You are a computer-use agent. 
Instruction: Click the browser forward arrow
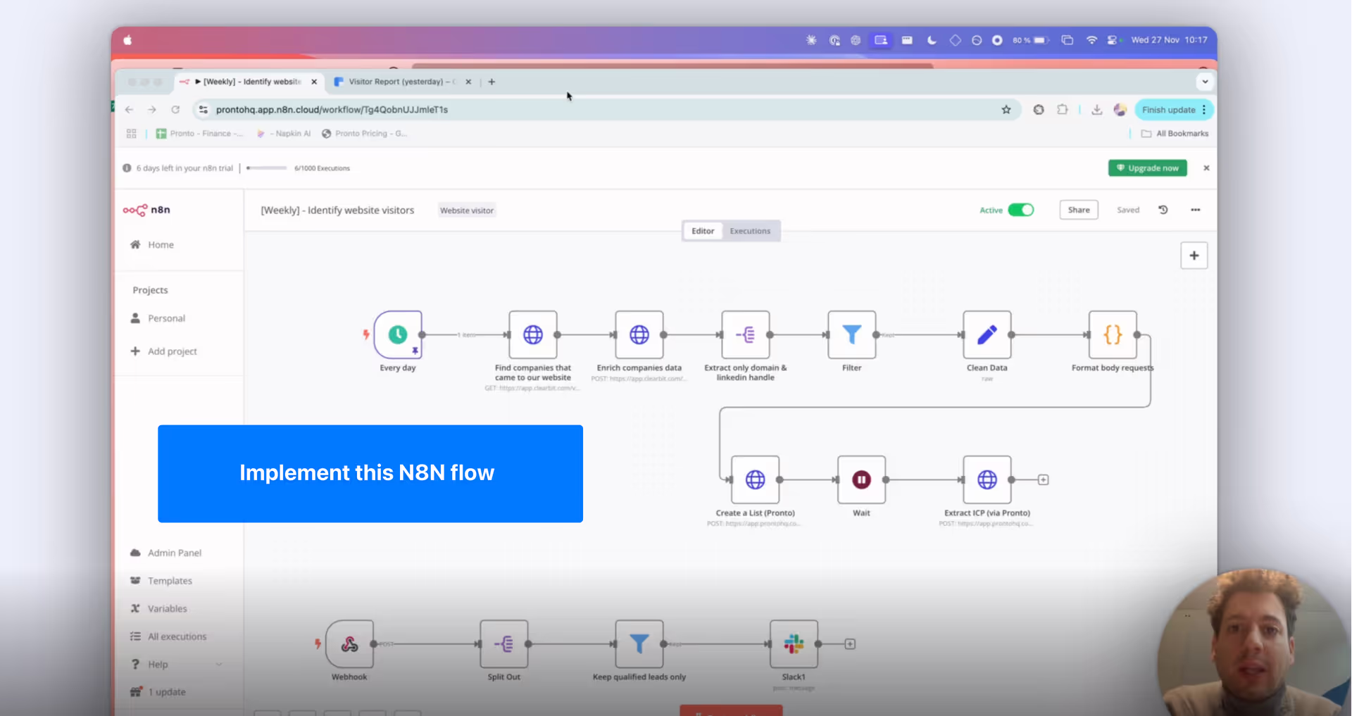[152, 110]
